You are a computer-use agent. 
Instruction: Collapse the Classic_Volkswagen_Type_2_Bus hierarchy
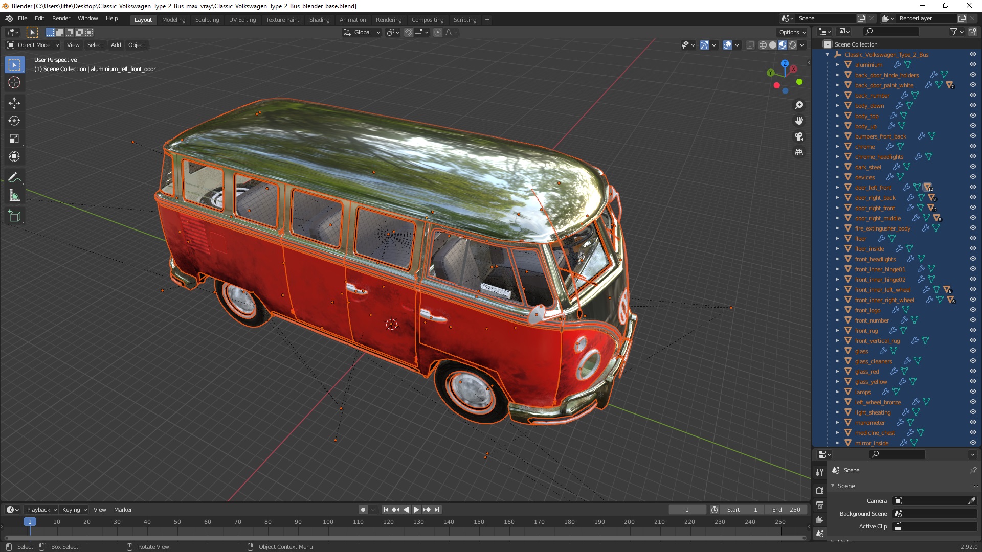click(828, 55)
